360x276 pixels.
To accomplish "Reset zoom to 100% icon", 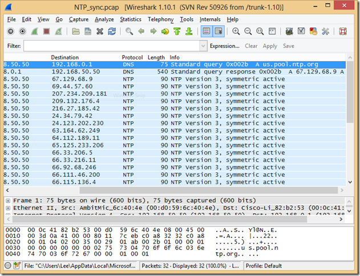I will (x=260, y=31).
